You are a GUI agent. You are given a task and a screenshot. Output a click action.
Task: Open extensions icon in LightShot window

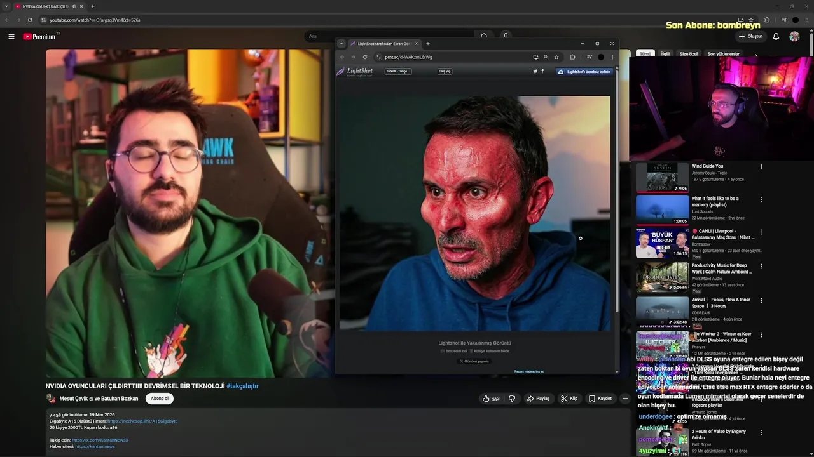coord(572,57)
